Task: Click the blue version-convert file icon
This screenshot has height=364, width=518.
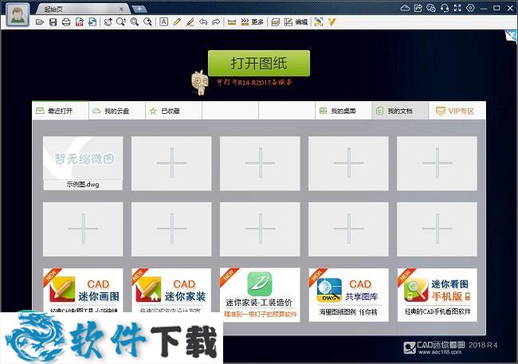Action: (92, 22)
